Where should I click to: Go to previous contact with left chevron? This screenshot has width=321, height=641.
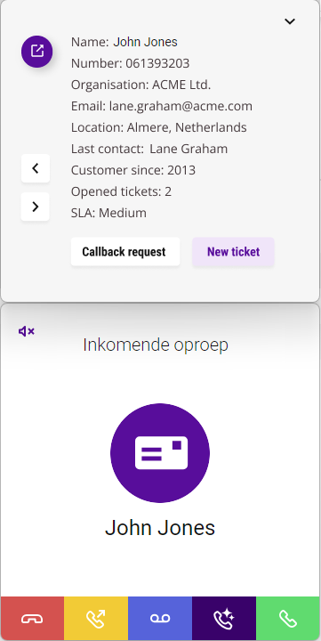(x=36, y=168)
